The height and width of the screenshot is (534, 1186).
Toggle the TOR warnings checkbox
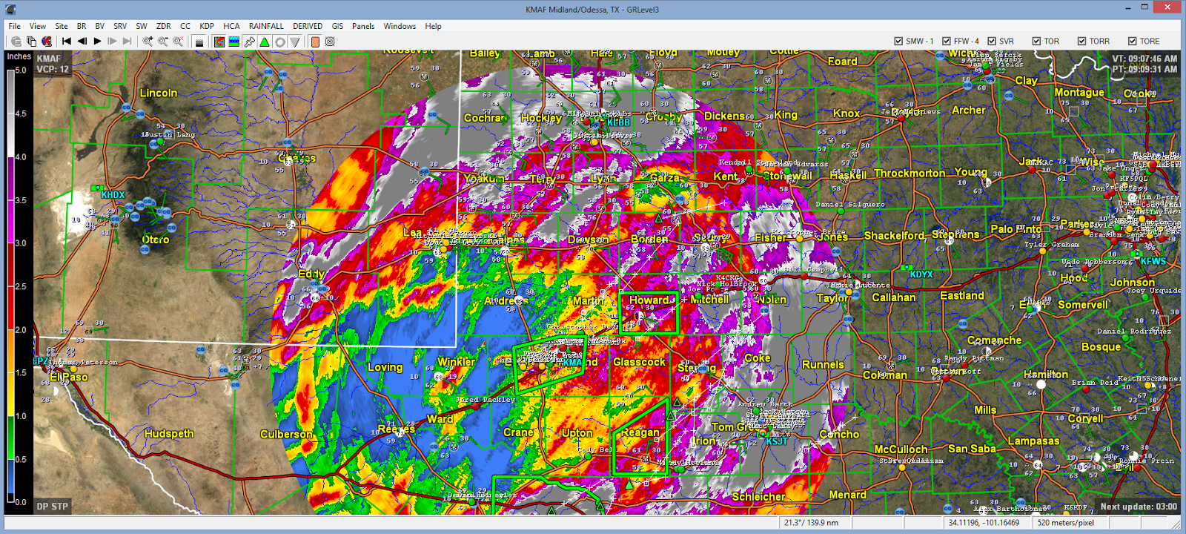(x=1036, y=42)
